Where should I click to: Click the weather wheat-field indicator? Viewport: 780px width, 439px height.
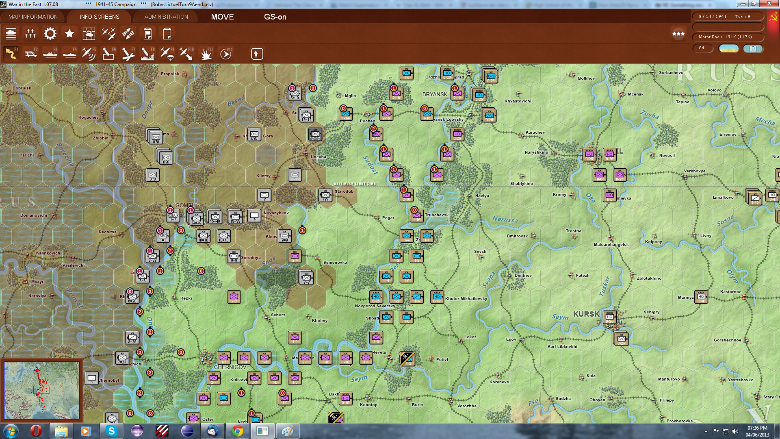[729, 48]
